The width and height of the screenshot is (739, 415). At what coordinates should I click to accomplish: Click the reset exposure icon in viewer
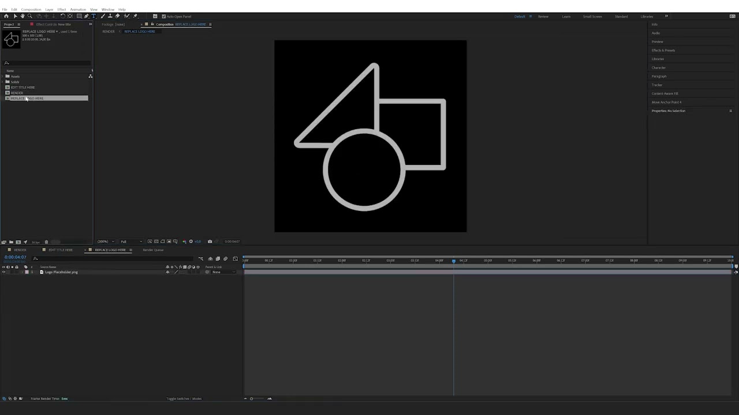tap(191, 242)
